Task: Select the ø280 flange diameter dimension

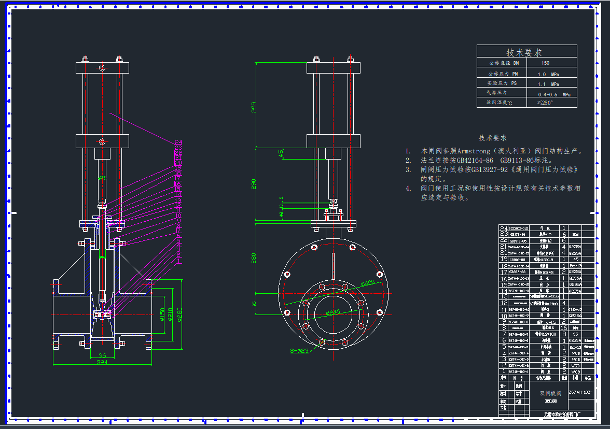Action: click(x=180, y=315)
